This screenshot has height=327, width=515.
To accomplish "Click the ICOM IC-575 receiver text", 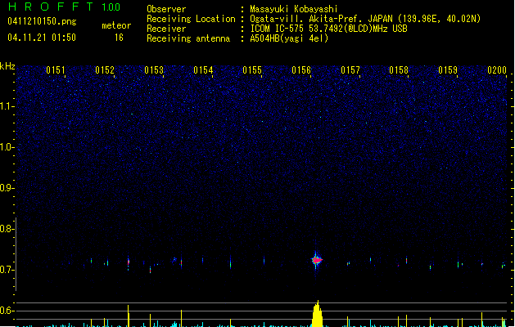I will point(329,29).
